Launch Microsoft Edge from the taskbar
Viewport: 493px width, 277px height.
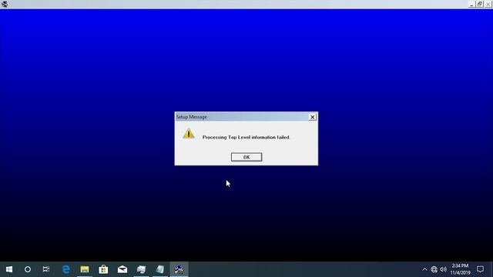(66, 269)
